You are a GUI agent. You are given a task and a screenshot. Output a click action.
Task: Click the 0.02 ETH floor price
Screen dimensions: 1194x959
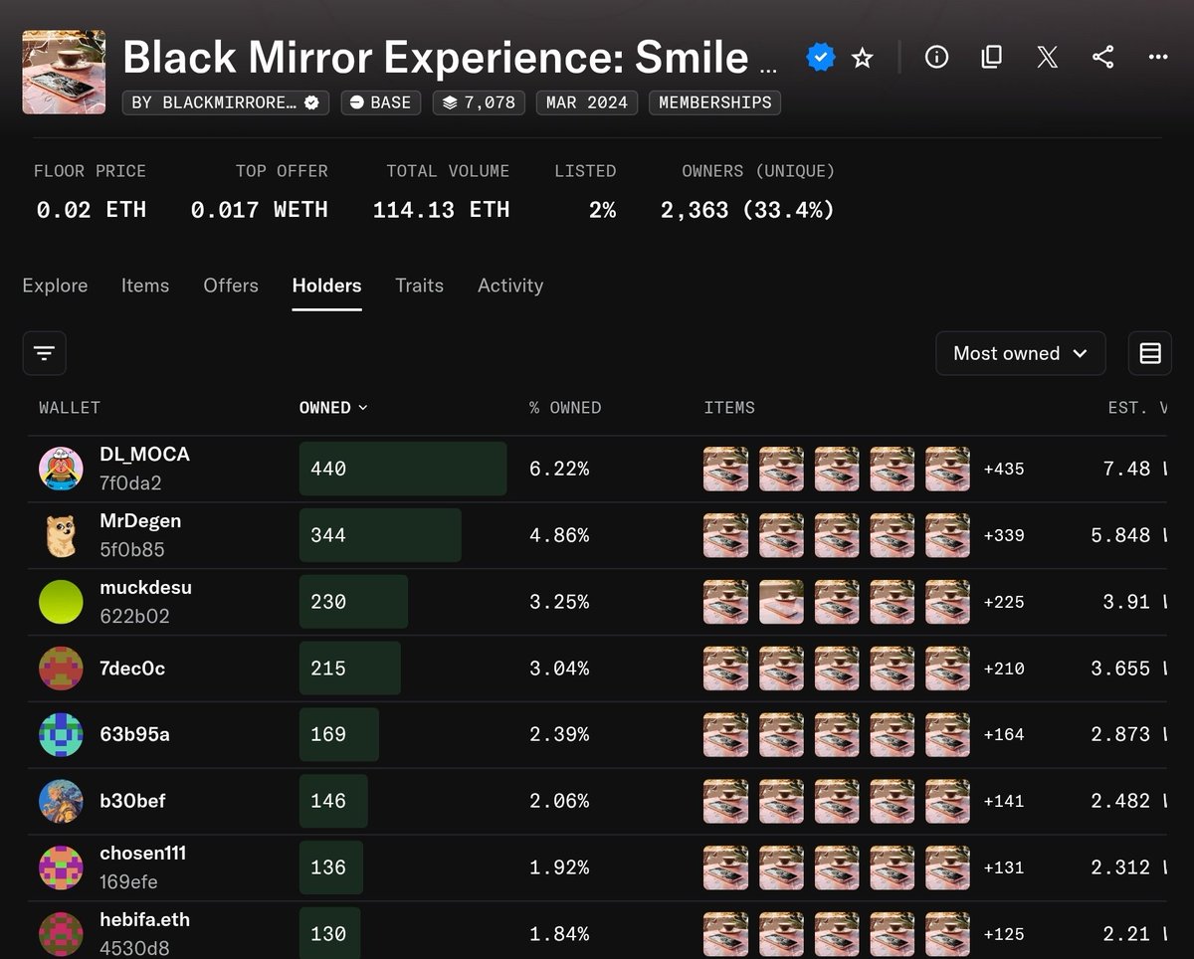pyautogui.click(x=91, y=210)
